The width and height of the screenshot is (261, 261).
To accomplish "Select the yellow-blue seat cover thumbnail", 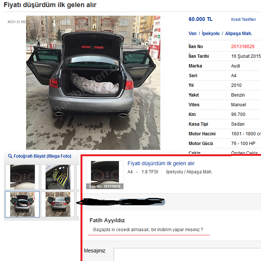I will coord(58,177).
